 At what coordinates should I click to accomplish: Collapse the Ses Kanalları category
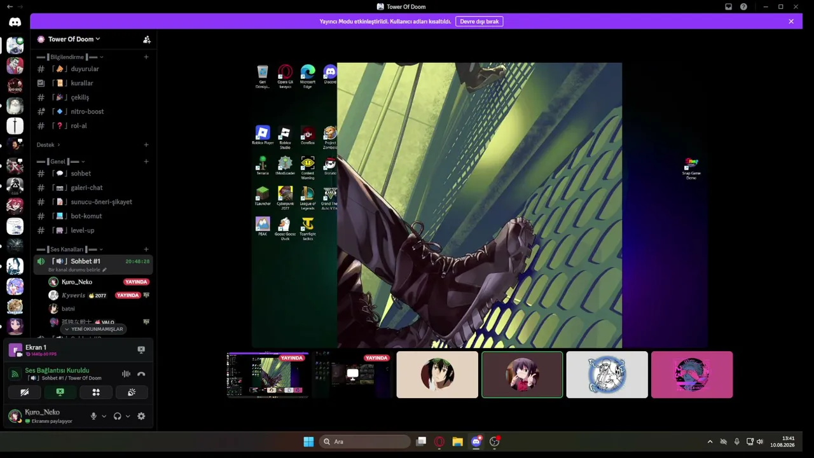70,249
